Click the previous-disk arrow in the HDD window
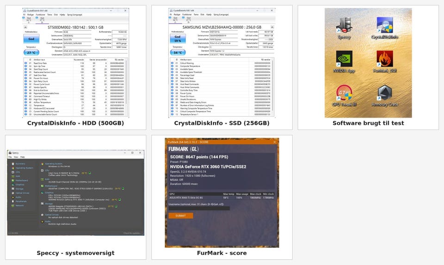The image size is (444, 265). tap(25, 27)
